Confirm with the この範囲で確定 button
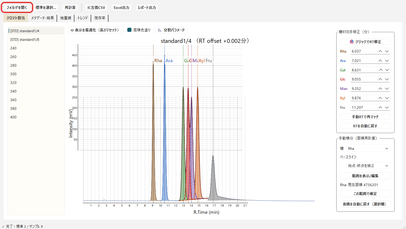 coord(365,194)
